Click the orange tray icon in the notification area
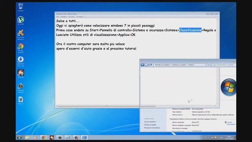252x142 pixels. (215, 138)
